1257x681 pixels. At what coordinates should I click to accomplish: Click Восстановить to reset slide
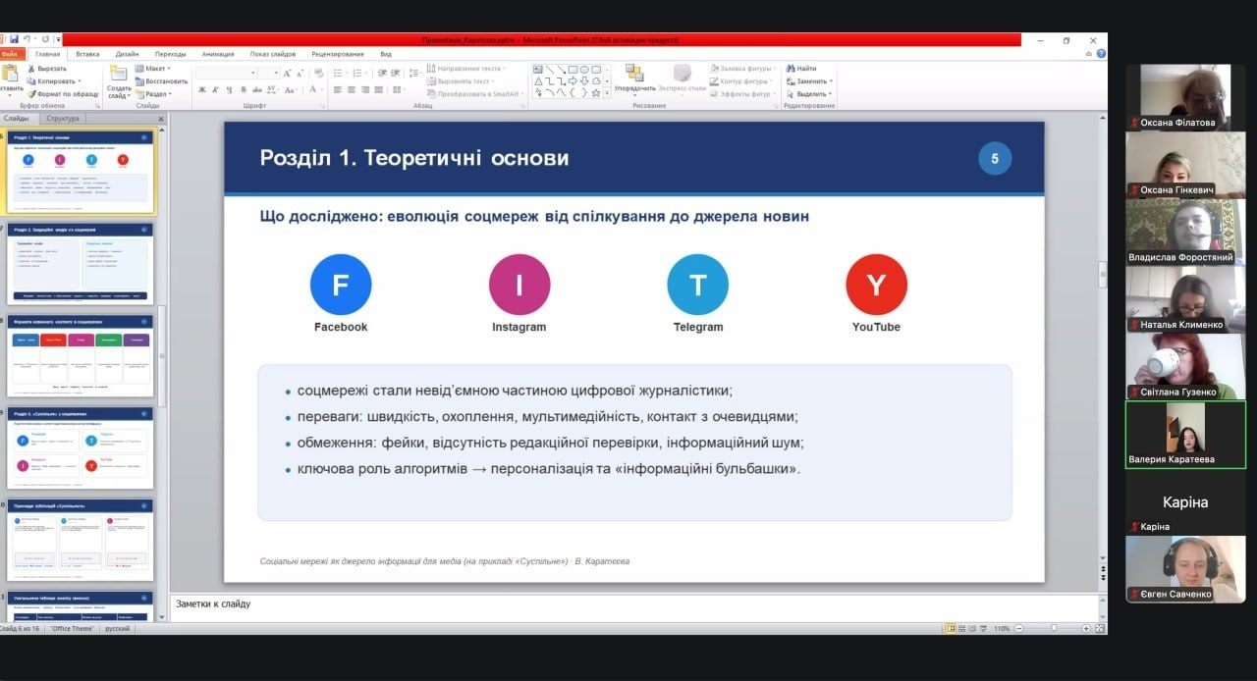[x=161, y=81]
